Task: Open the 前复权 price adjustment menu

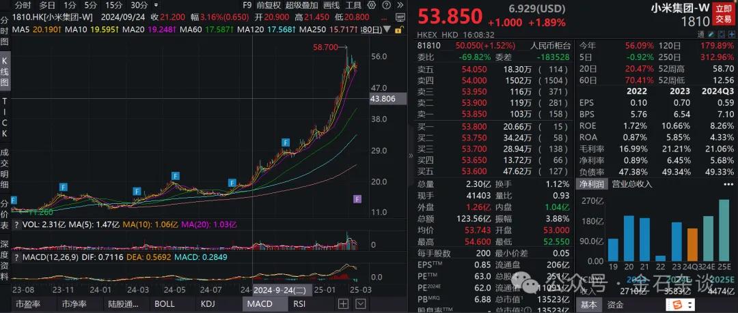Action: [x=269, y=5]
